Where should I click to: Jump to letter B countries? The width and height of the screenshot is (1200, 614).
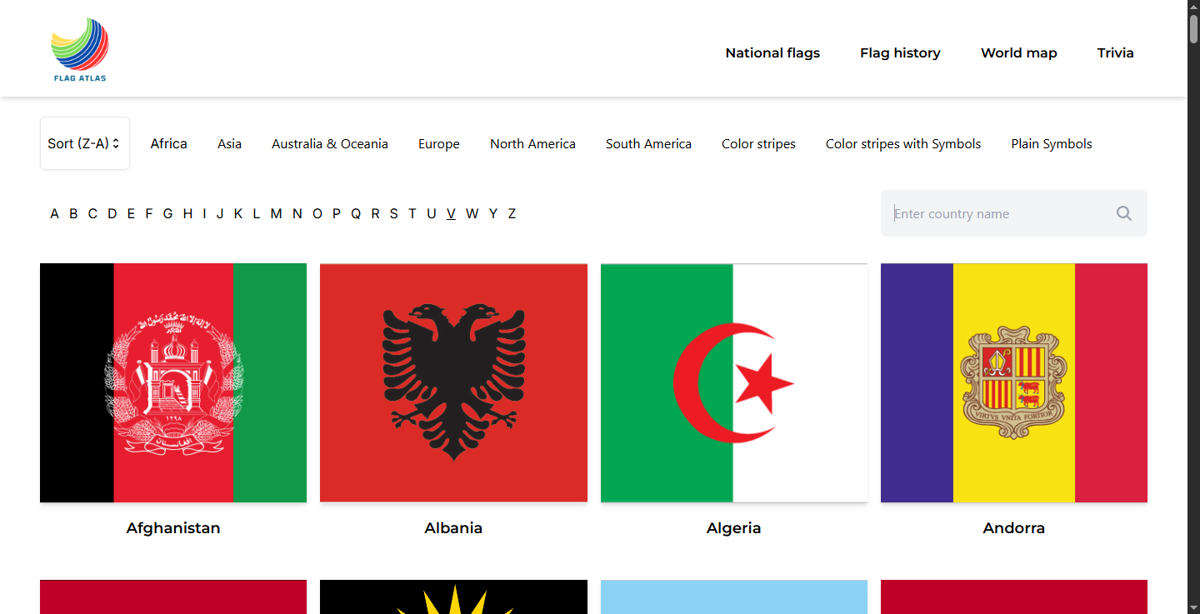[73, 213]
